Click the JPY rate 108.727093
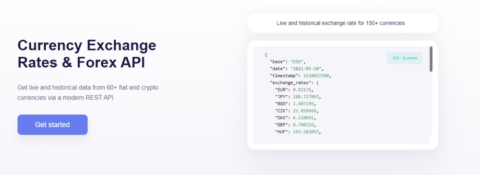 pyautogui.click(x=306, y=97)
